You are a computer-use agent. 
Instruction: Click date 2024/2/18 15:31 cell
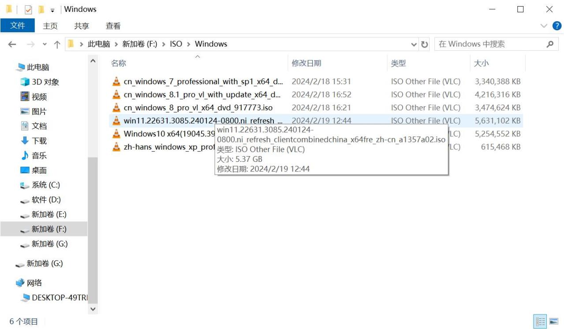click(x=321, y=82)
